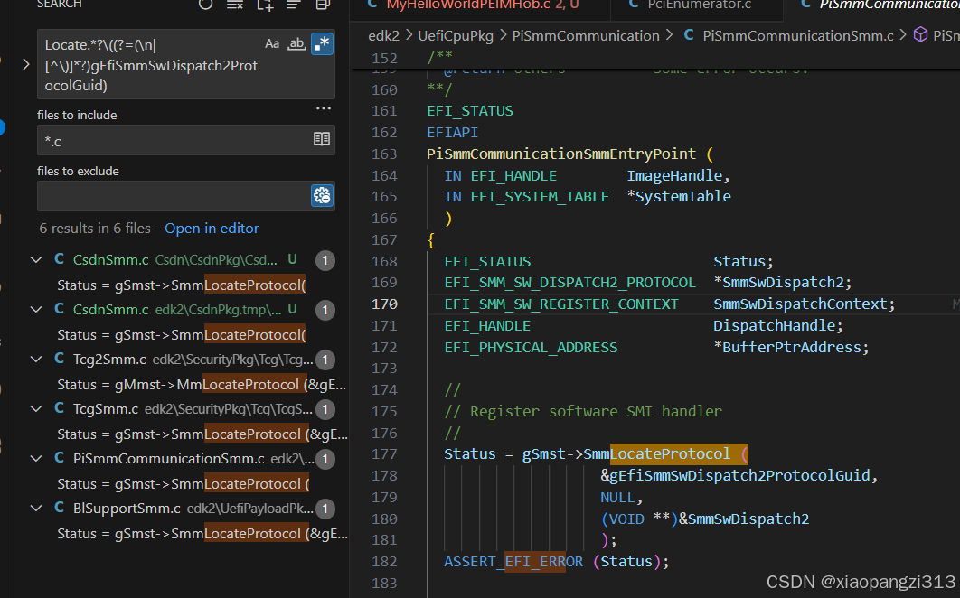The height and width of the screenshot is (598, 960).
Task: Click the C file icon for BlSupportSmm.c
Action: 60,508
